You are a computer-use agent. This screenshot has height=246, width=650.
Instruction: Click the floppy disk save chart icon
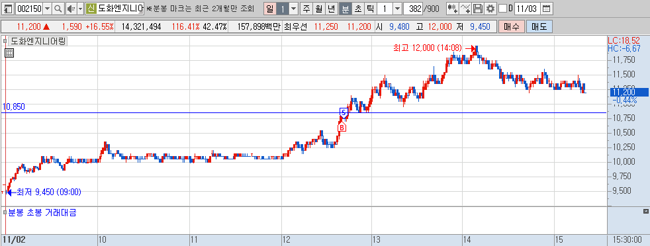(x=478, y=9)
